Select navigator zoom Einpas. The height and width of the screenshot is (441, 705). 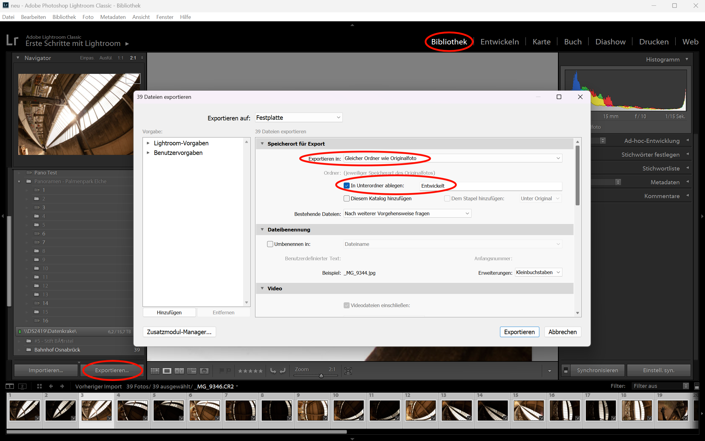[x=87, y=58]
